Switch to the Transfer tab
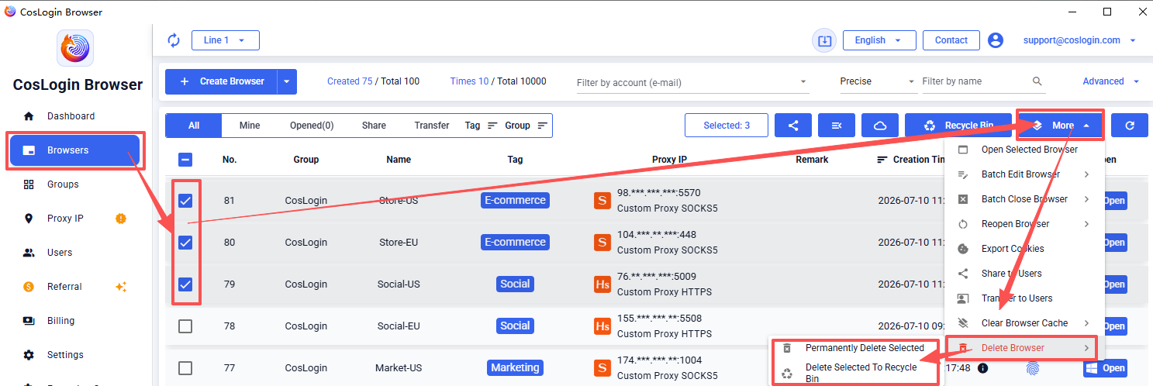Image resolution: width=1153 pixels, height=386 pixels. 432,126
